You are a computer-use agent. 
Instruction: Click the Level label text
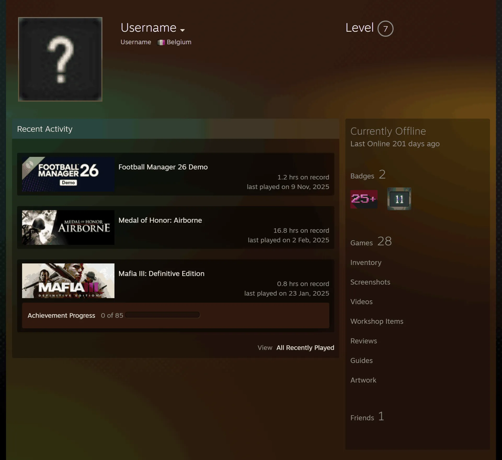coord(360,28)
